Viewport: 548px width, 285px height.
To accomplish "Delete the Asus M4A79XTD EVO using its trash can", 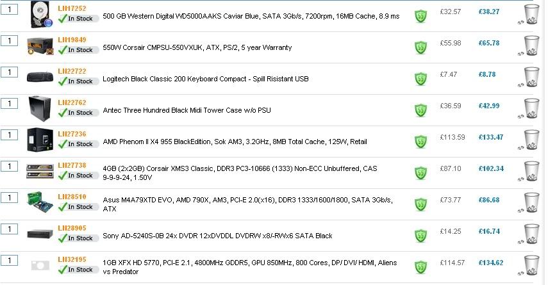I will (531, 204).
